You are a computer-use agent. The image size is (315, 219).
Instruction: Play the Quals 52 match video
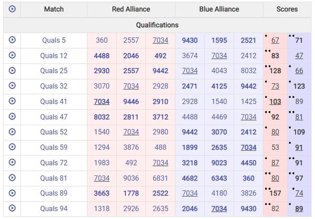(12, 132)
